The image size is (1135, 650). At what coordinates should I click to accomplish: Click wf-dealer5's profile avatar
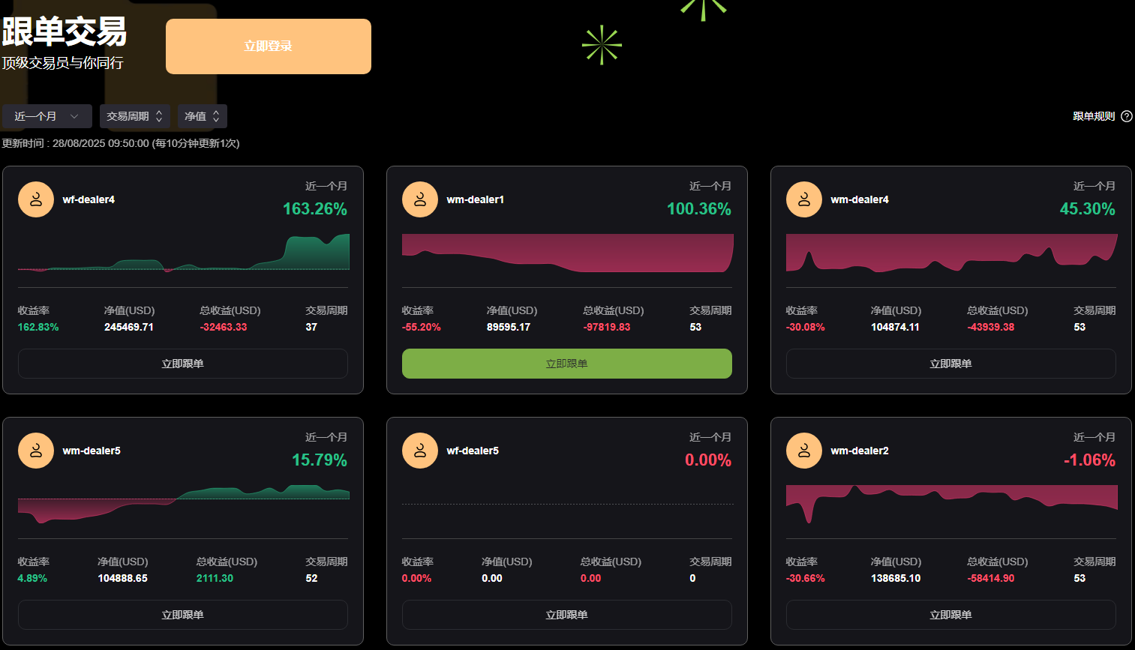tap(419, 450)
